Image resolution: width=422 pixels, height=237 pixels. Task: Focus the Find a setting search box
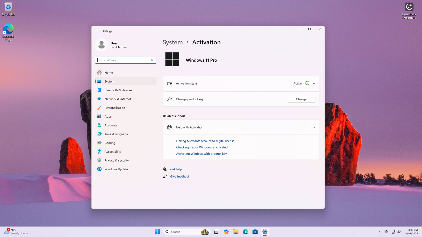(x=126, y=60)
